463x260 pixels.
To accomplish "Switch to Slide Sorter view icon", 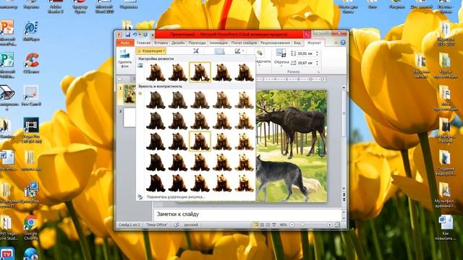I will point(262,225).
